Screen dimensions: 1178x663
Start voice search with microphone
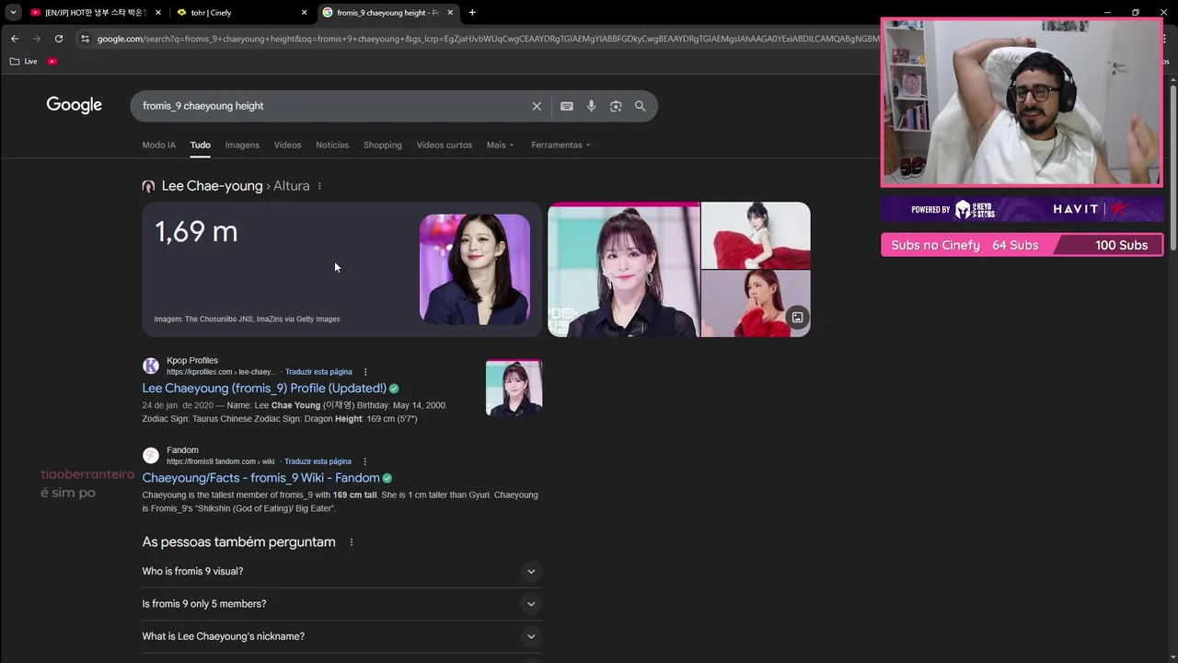591,106
